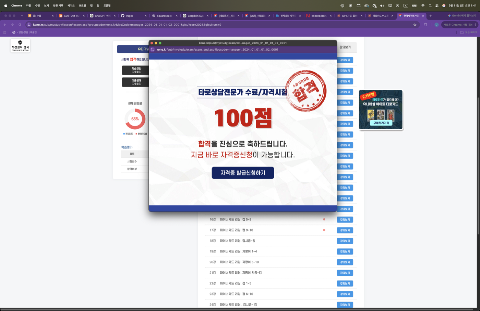Screen dimensions: 480x311
Task: Click Gemini에게 물어보기 button
Action: coord(461,16)
